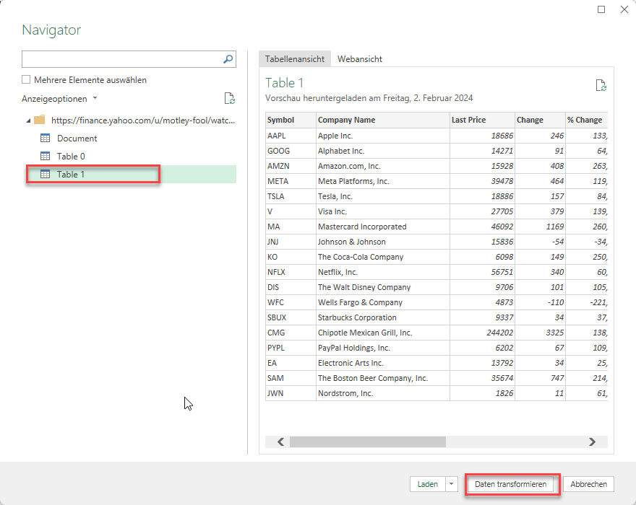Click the Table 1 table icon
Screen dimensions: 636x505
point(45,174)
